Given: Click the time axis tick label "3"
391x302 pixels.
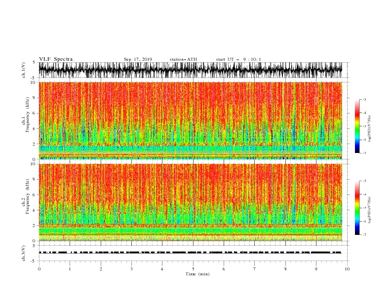Looking at the screenshot, I should [x=131, y=269].
